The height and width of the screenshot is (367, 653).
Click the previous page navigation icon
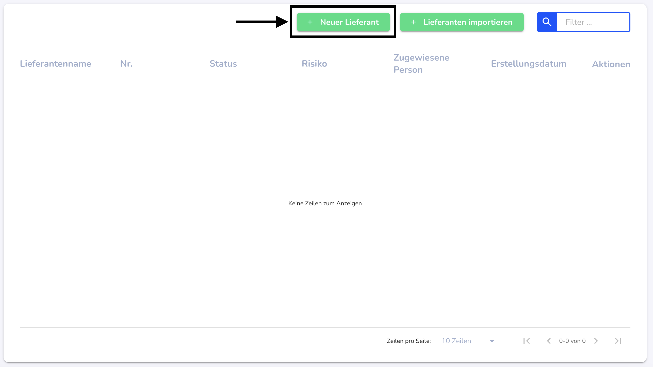549,341
